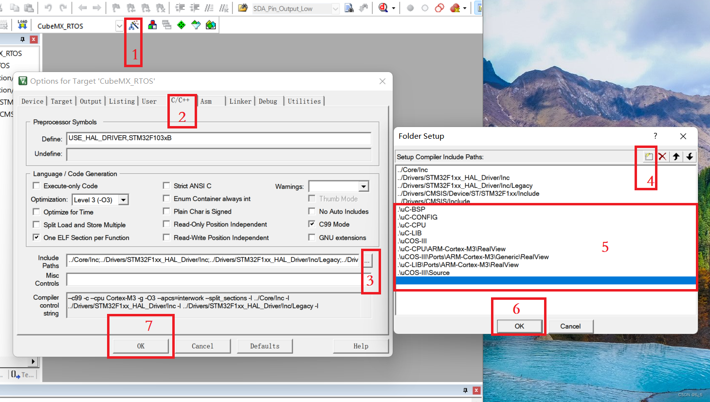Click the Copy toolbar icon
Viewport: 710px width, 402px height.
tap(15, 8)
